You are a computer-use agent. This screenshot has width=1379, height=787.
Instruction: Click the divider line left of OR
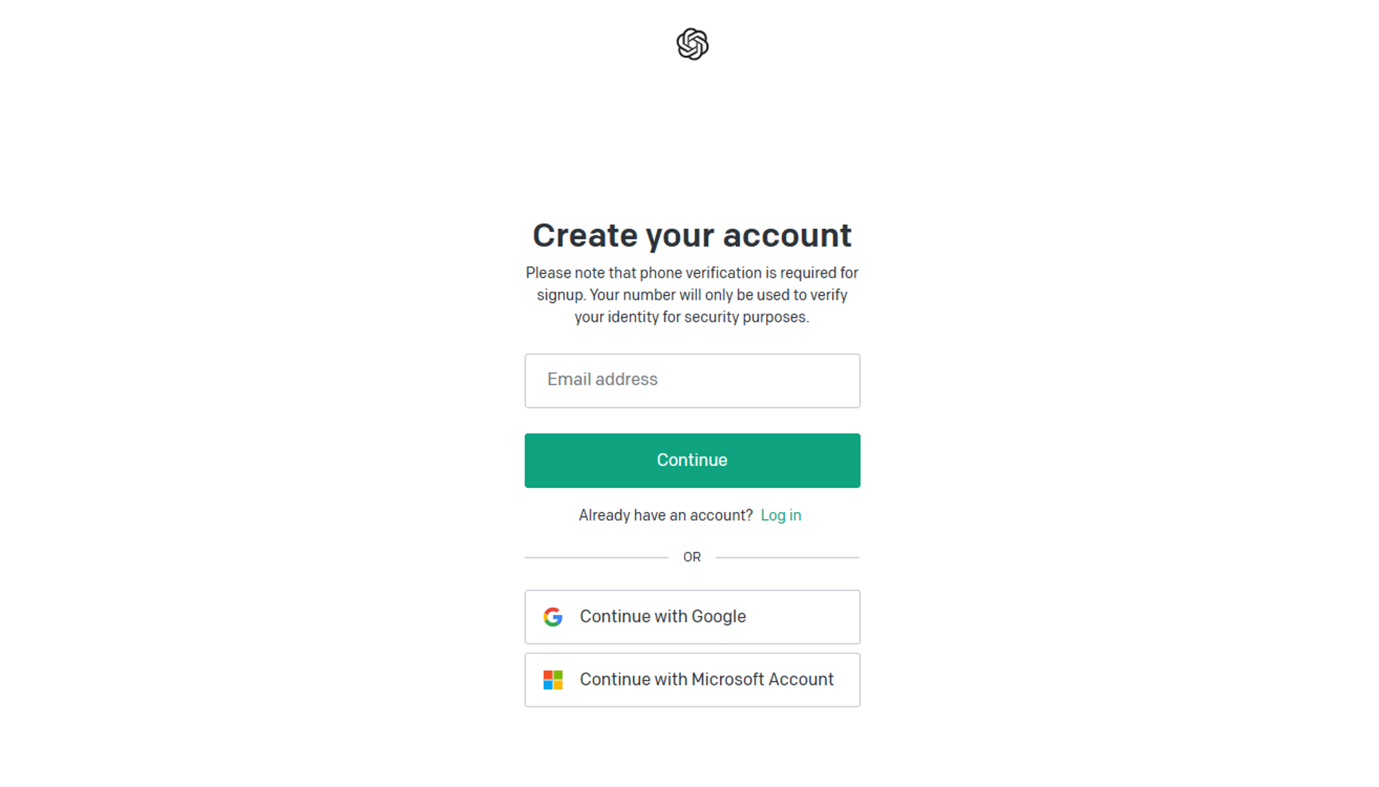tap(596, 558)
